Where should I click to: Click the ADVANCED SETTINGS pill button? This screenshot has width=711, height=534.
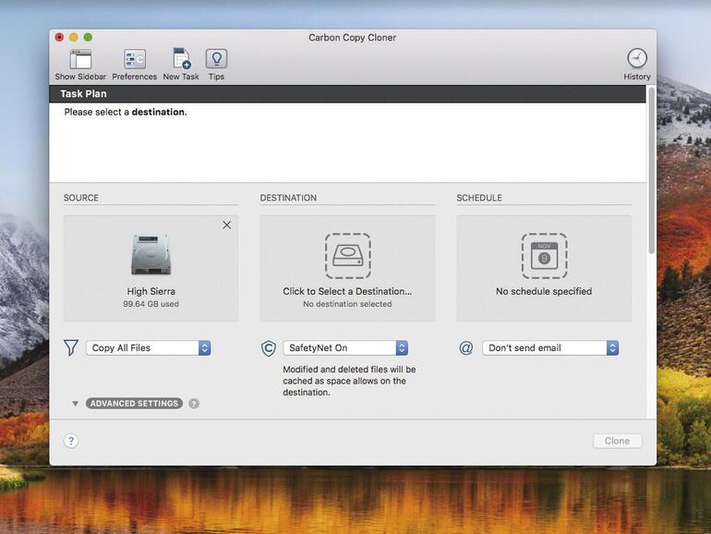(x=134, y=404)
